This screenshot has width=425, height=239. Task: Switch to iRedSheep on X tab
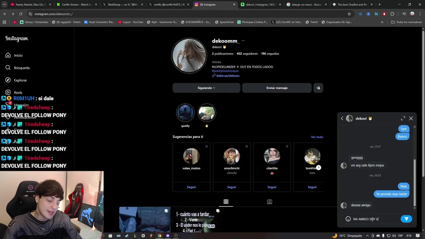coord(122,5)
